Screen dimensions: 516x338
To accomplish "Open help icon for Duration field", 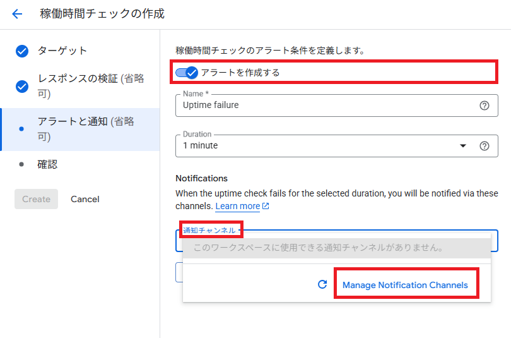I will point(484,146).
